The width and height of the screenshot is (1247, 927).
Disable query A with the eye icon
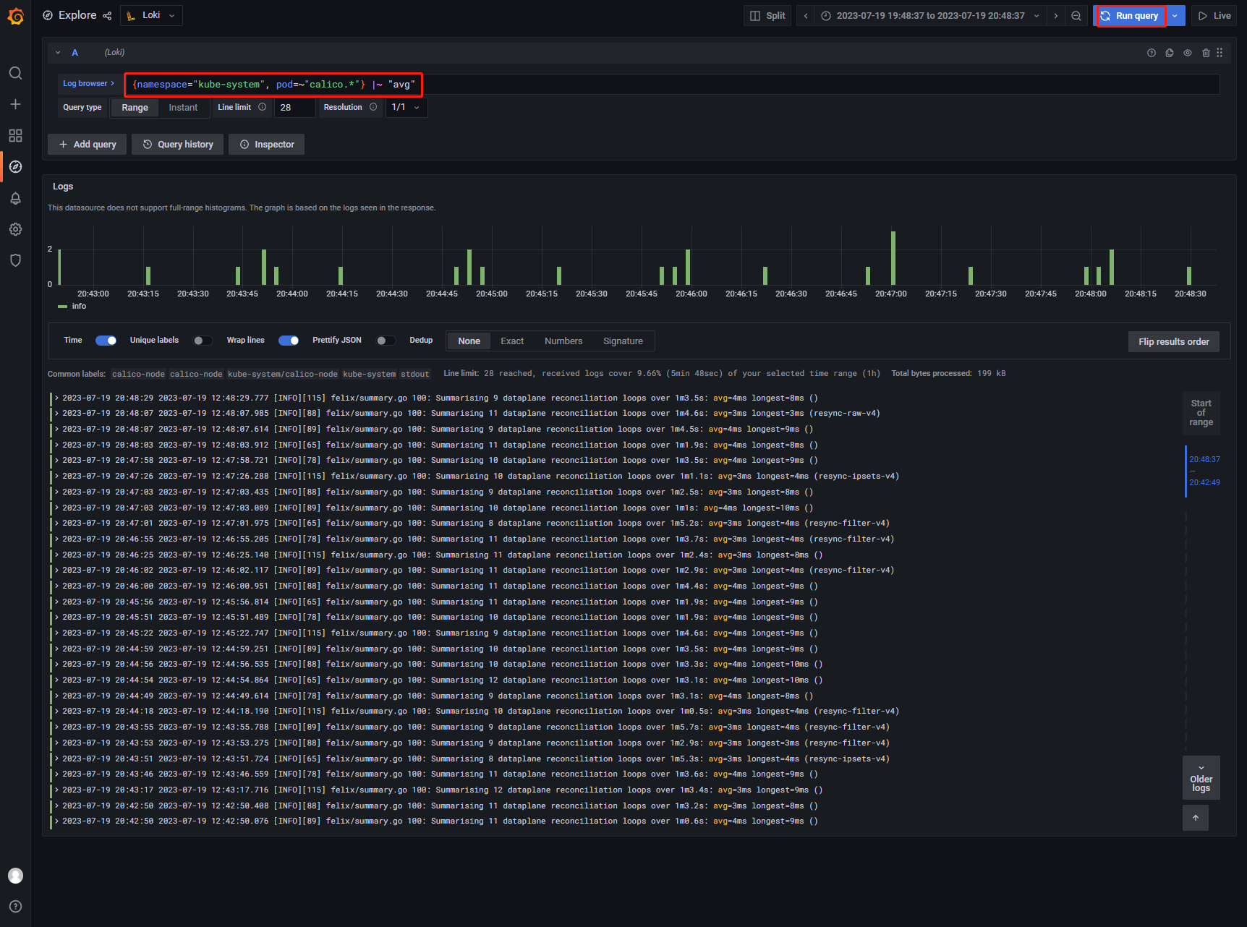(x=1188, y=53)
